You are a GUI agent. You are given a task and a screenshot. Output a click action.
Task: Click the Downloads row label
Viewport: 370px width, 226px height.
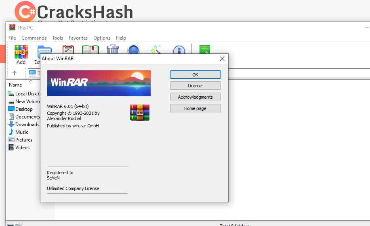pos(27,125)
